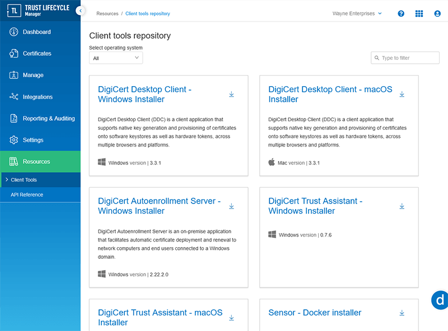Click the Settings gear icon
Image resolution: width=448 pixels, height=331 pixels.
(13, 140)
